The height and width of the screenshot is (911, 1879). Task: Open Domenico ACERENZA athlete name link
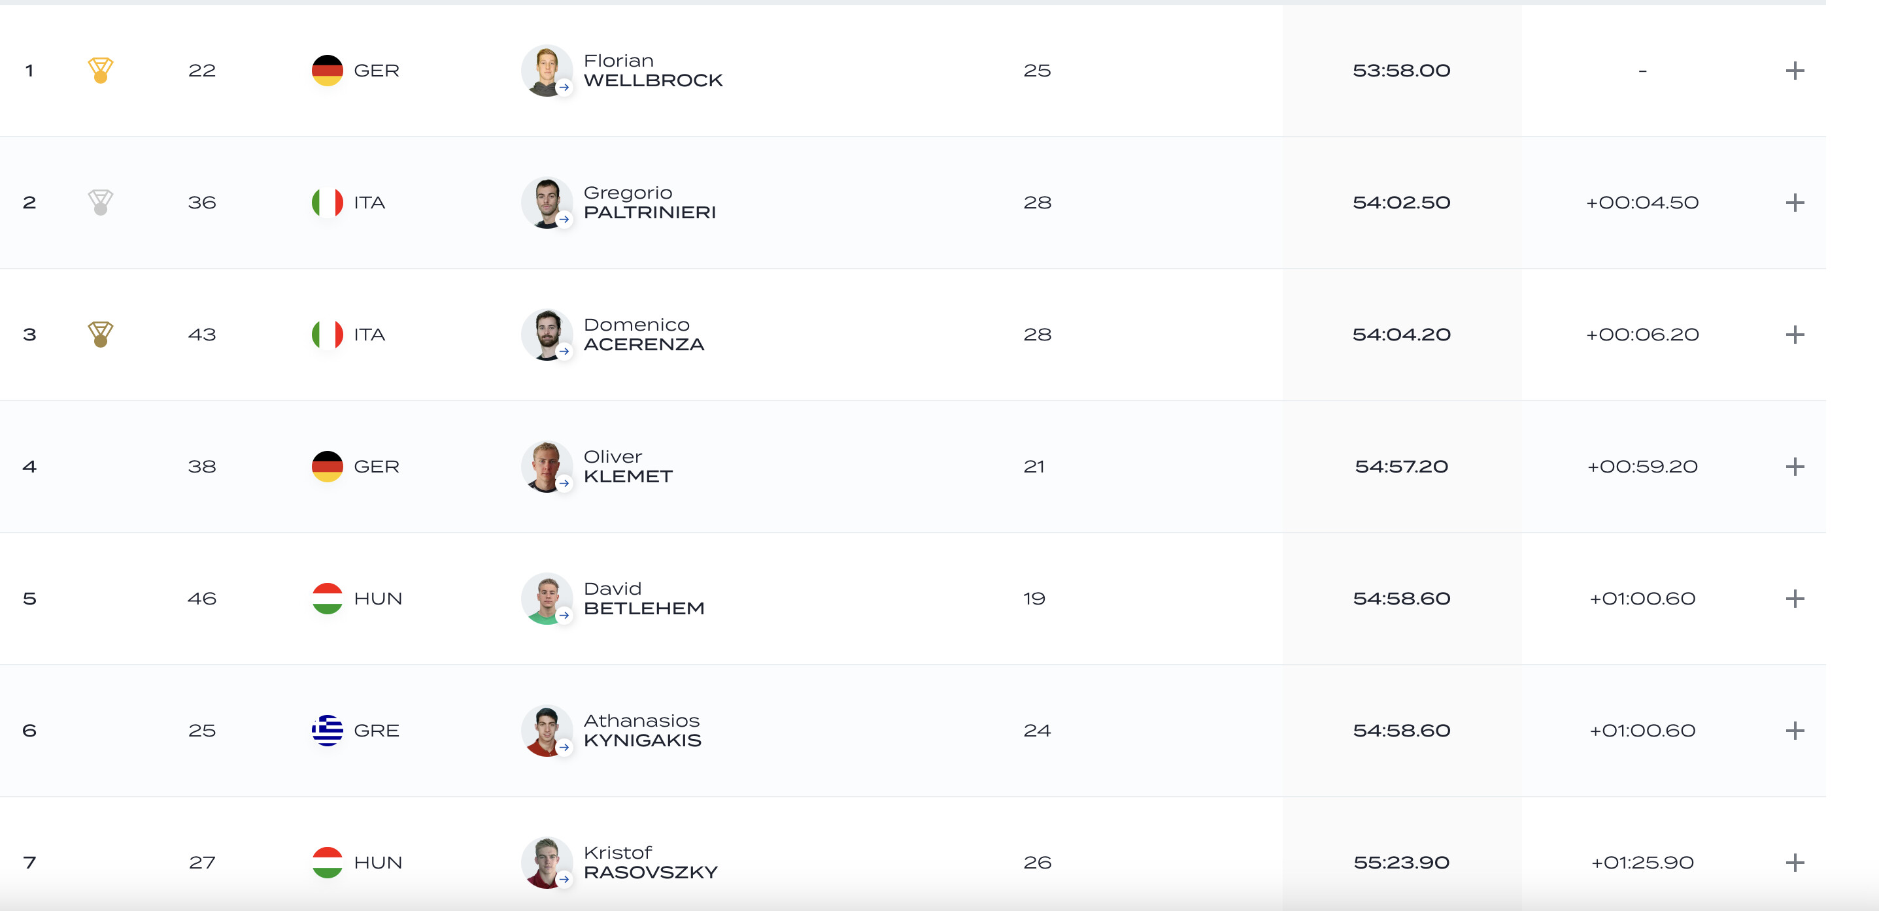point(643,334)
